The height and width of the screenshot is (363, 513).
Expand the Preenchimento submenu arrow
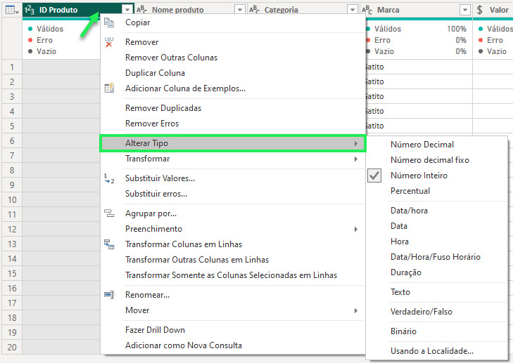[356, 229]
